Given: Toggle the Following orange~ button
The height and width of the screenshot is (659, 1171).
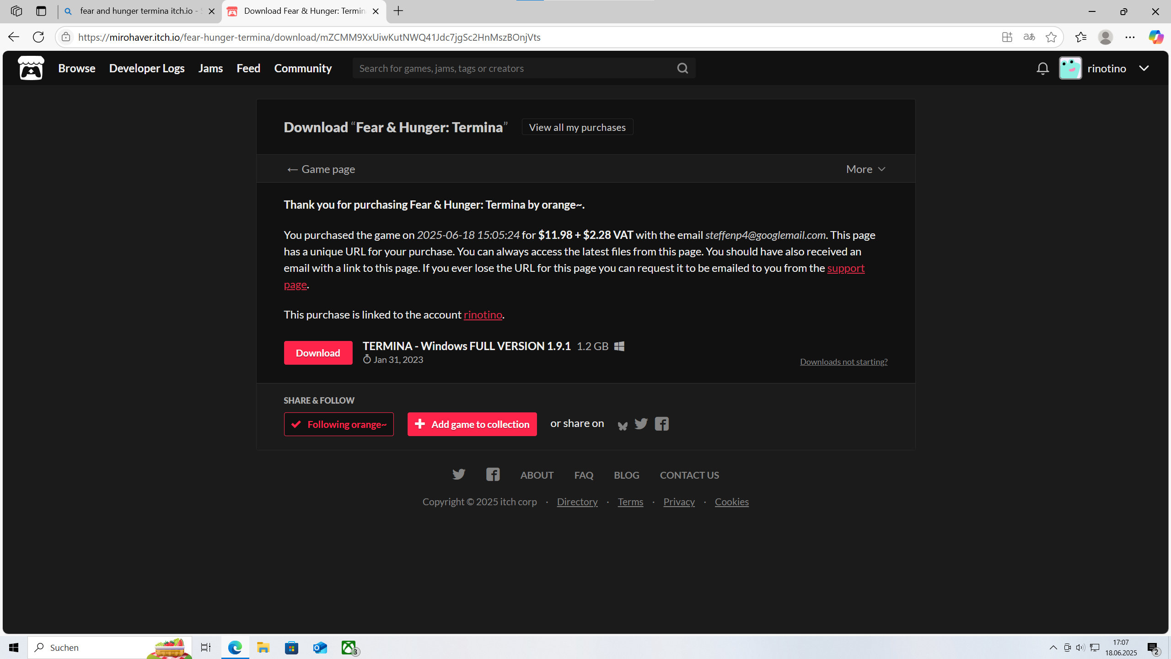Looking at the screenshot, I should (x=338, y=424).
